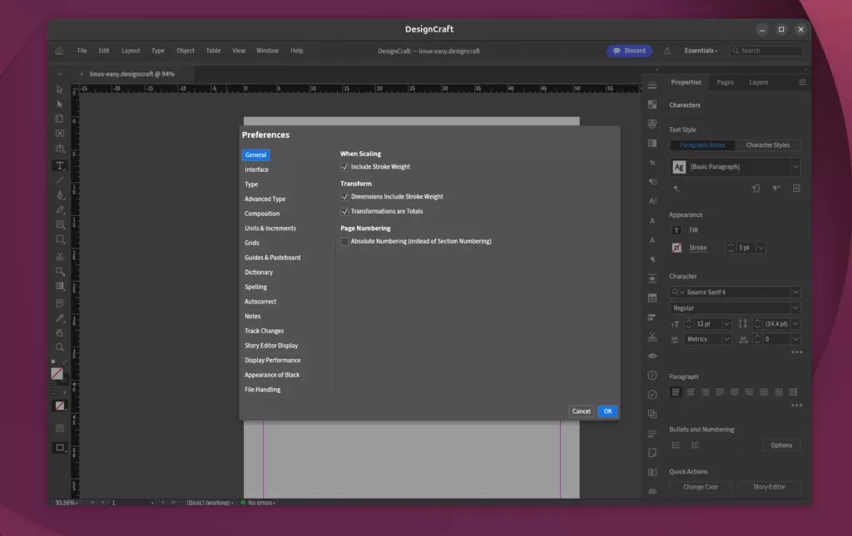Enable Absolute Numbering checkbox
This screenshot has width=852, height=536.
[x=344, y=242]
